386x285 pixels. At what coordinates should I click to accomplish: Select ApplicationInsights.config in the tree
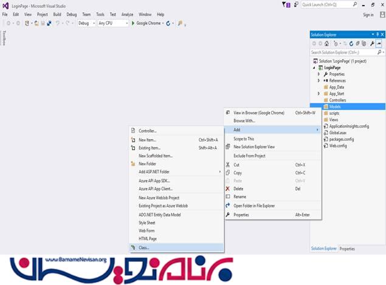tap(349, 126)
